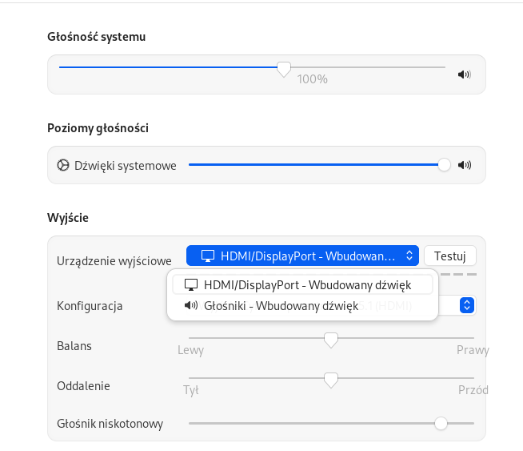Click the Dźwięki systemowe volume slider knob
Viewport: 523px width, 451px height.
444,165
